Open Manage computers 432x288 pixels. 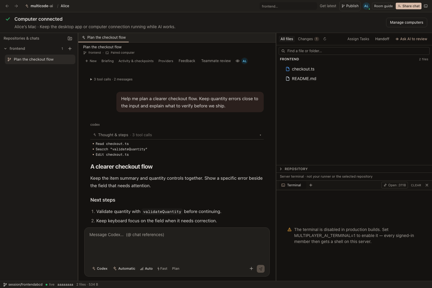tap(406, 22)
